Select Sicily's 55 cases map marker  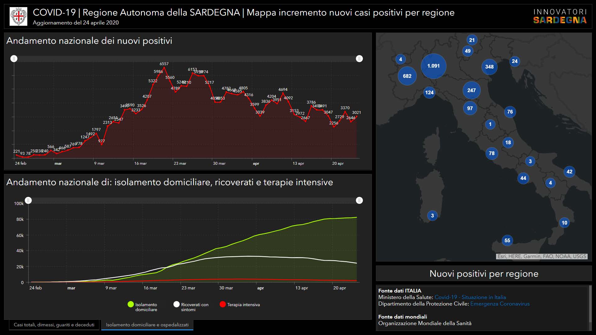(507, 240)
